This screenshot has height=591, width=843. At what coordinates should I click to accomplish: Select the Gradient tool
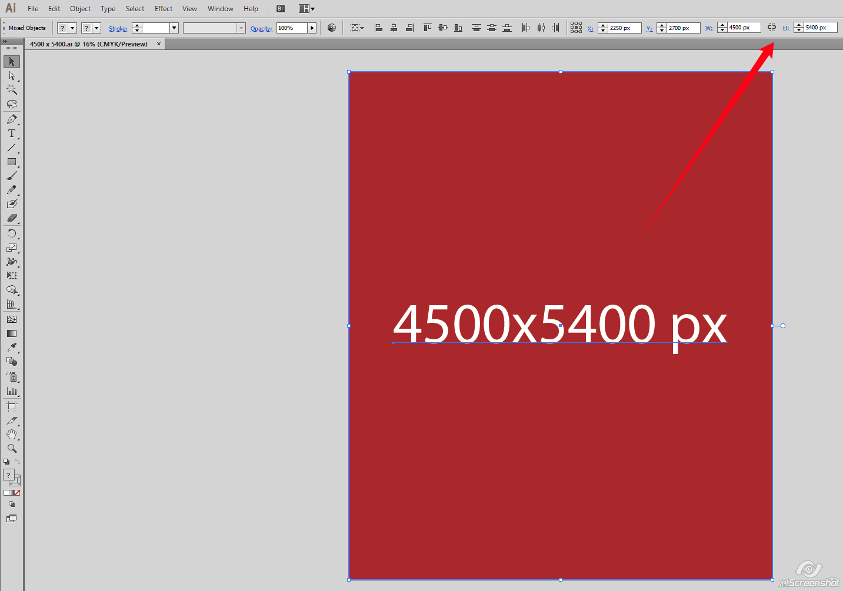12,333
